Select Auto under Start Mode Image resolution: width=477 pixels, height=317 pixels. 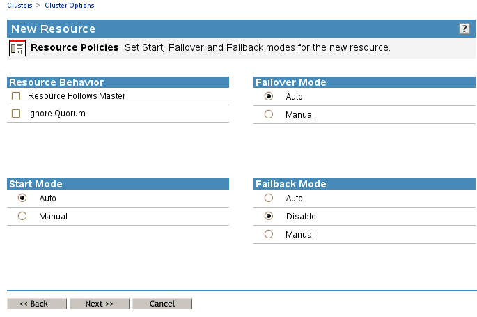pos(22,199)
